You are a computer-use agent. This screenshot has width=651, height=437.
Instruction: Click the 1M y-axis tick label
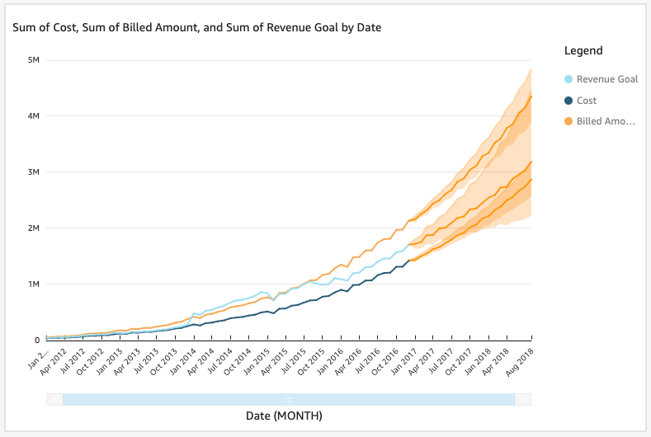point(35,284)
